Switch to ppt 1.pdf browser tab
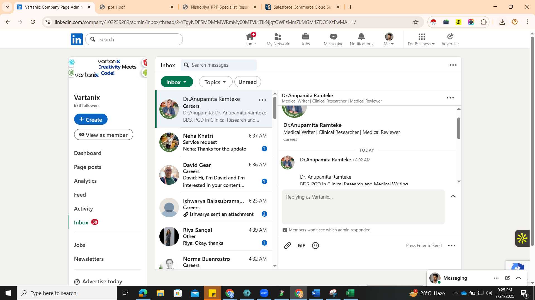Viewport: 535px width, 300px height. (x=137, y=7)
